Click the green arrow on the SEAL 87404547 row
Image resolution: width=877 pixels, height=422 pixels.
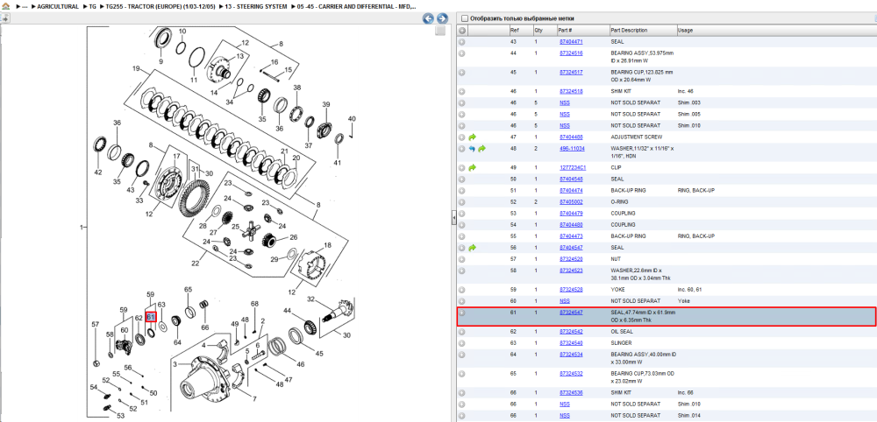click(473, 247)
